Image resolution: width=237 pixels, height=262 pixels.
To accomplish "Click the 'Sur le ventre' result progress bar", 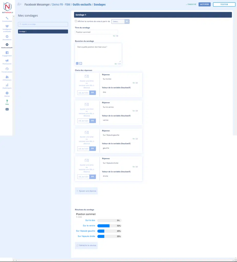I will tap(109, 226).
